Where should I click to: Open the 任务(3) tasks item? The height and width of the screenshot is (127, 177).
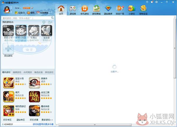(20, 13)
